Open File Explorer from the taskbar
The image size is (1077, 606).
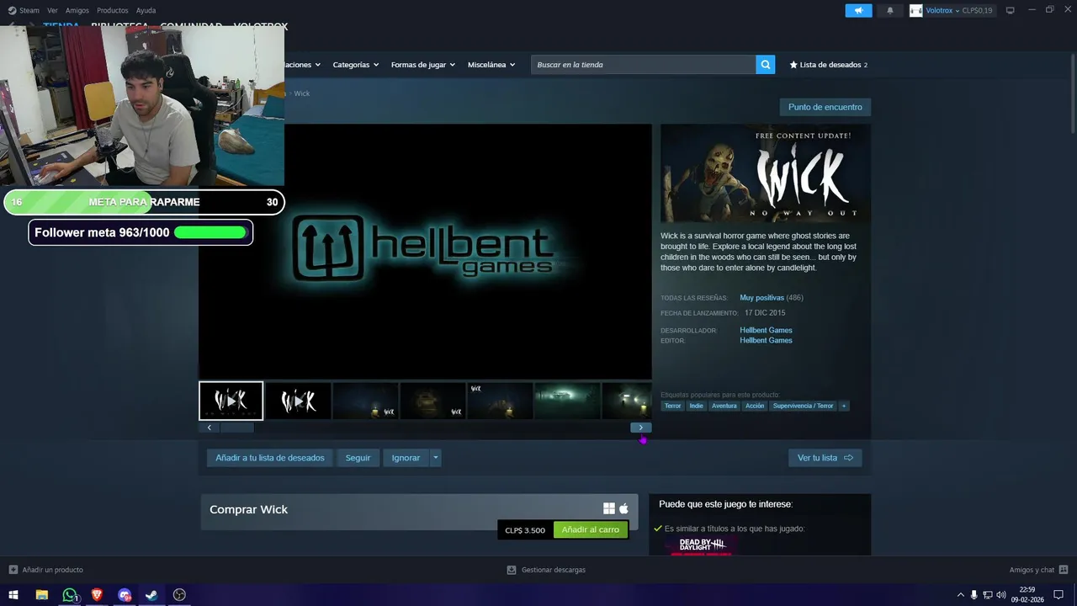41,595
